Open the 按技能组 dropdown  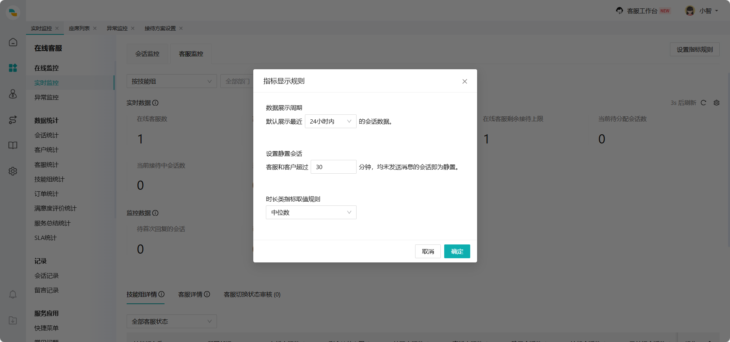(x=172, y=81)
